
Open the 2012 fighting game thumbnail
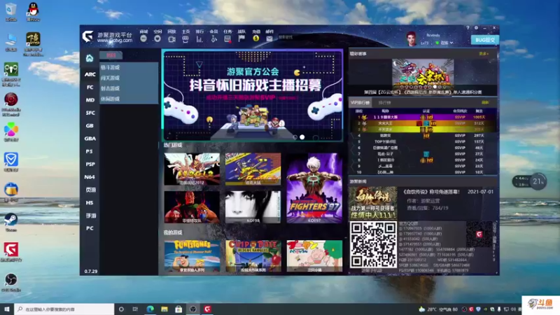pos(192,169)
